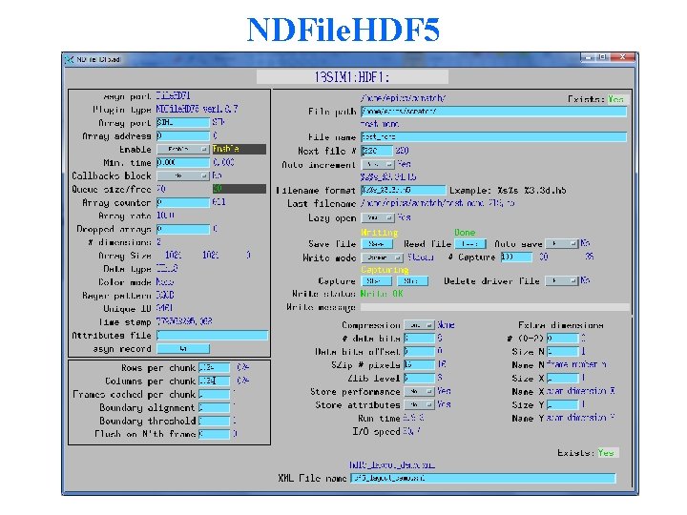Click the Array address input field
The image size is (687, 515).
coord(182,135)
